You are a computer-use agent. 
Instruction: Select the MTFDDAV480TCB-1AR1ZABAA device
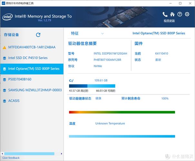pyautogui.click(x=32, y=47)
